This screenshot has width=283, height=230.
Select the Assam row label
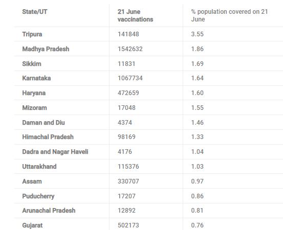click(32, 181)
